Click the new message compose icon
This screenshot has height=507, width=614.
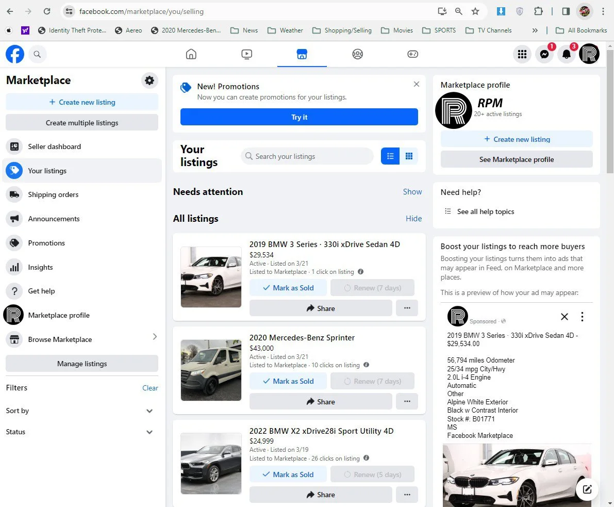click(587, 489)
